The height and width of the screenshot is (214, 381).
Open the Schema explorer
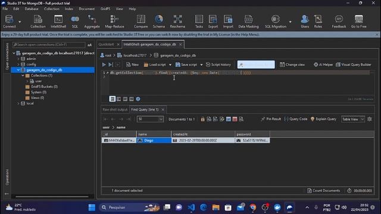[159, 21]
